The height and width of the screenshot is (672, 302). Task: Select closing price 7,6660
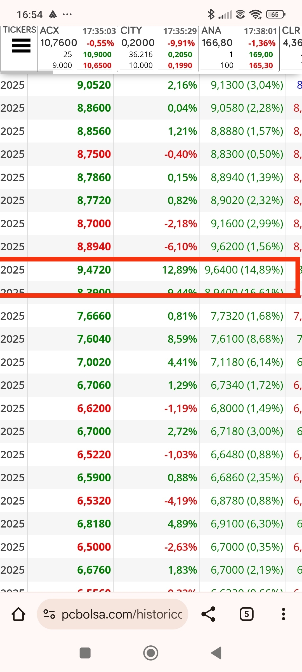coord(94,316)
